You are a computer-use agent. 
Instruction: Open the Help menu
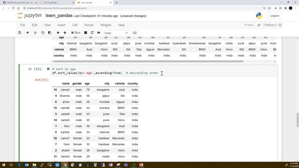coord(121,25)
